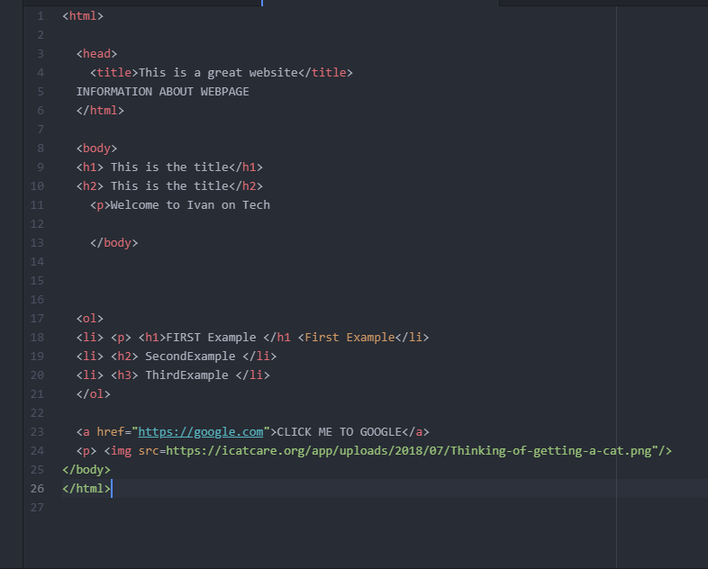Click the img tag name on line 24
The height and width of the screenshot is (569, 708).
(x=121, y=451)
